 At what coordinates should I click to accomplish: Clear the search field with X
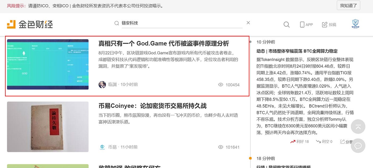pyautogui.click(x=248, y=23)
